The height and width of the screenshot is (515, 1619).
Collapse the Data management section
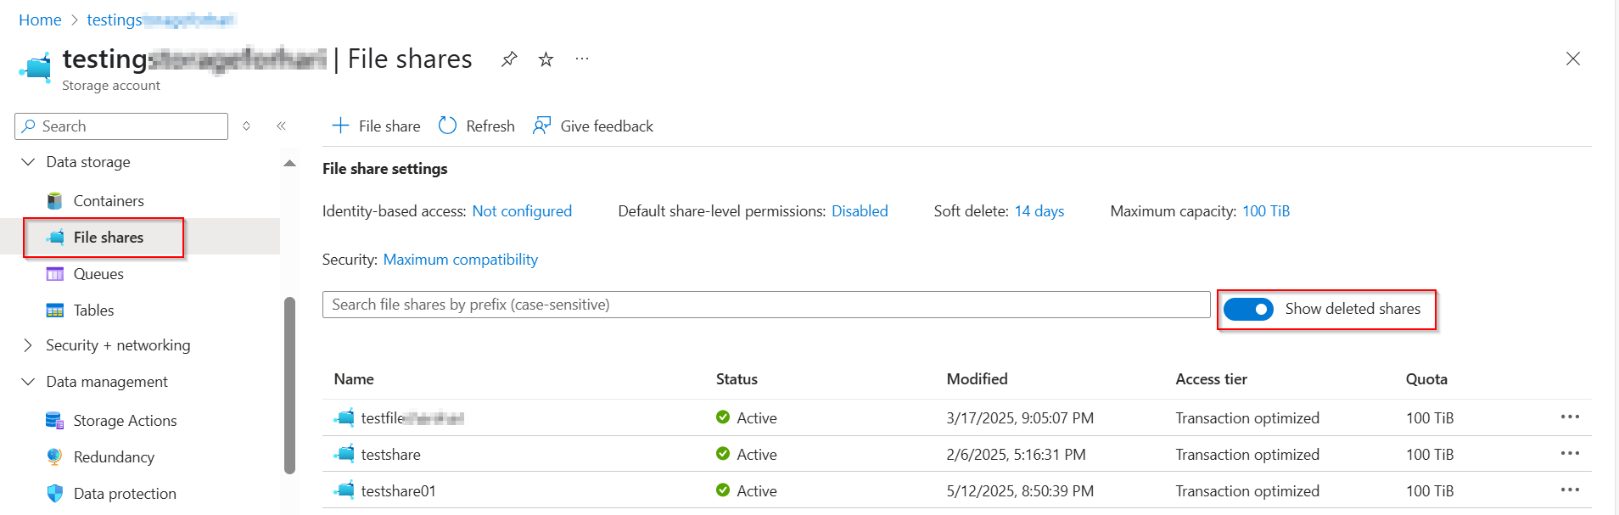28,381
